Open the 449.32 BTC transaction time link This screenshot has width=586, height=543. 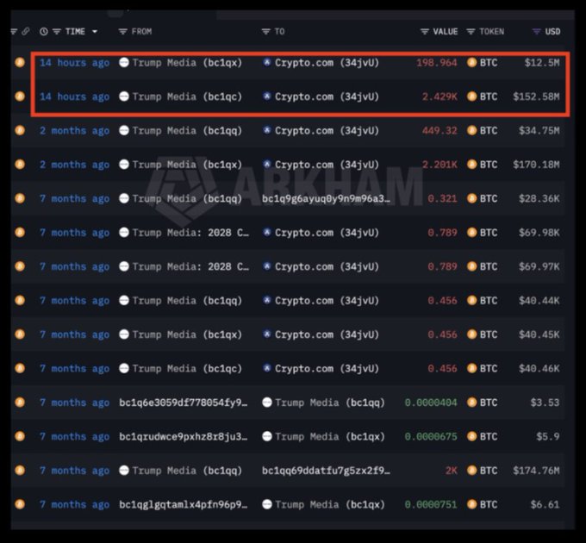coord(75,131)
